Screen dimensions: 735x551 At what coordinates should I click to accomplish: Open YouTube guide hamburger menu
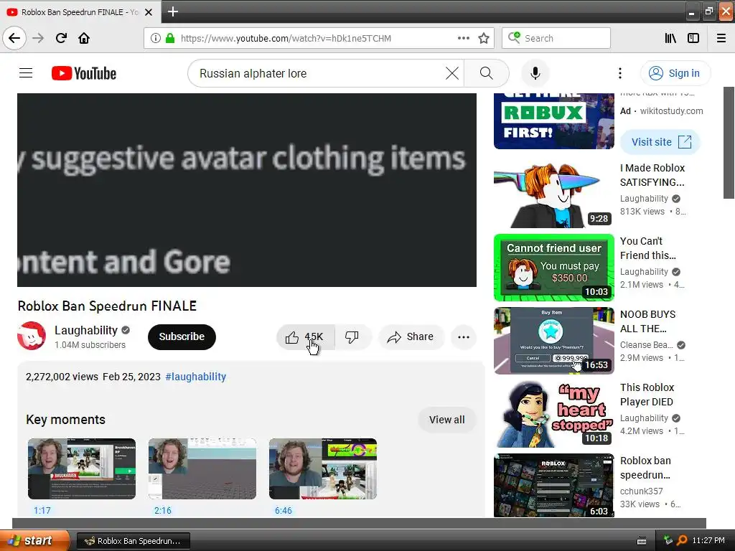coord(26,73)
